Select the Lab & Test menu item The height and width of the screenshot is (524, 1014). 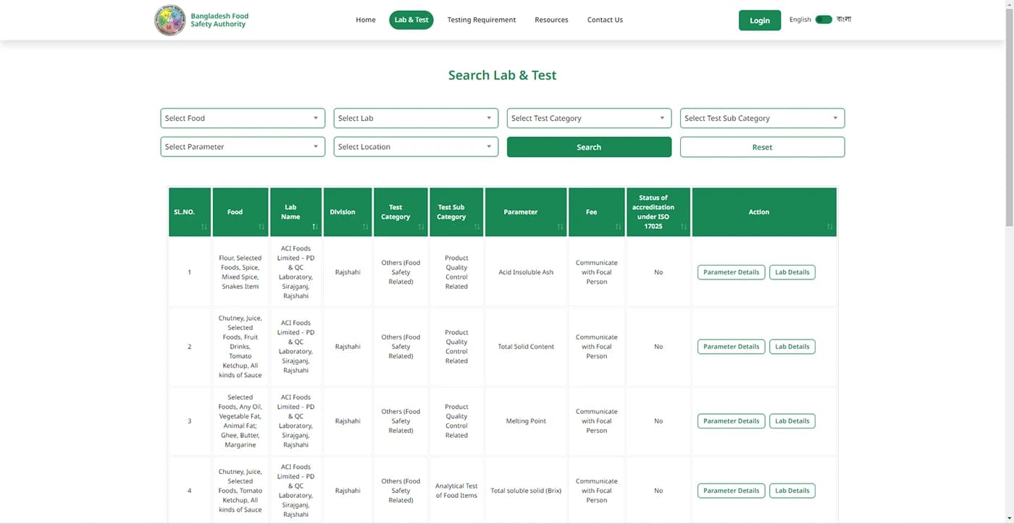411,20
